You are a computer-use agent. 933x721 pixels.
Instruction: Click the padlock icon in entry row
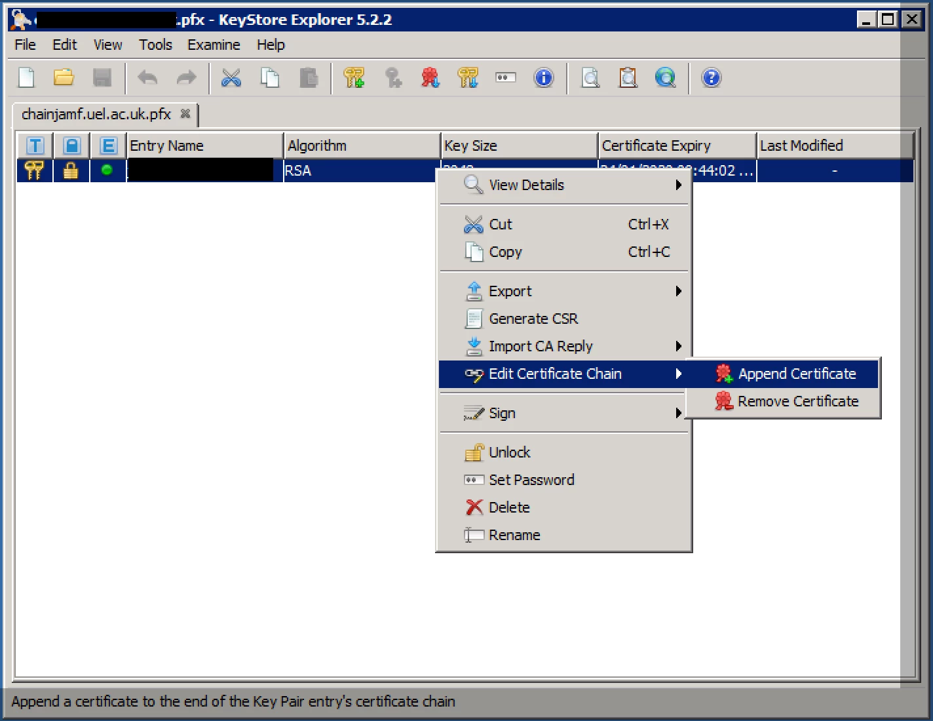(71, 170)
